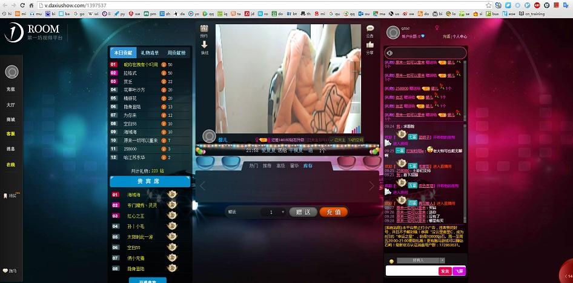Select the 热门 gift category tab
The height and width of the screenshot is (283, 573).
tap(254, 165)
